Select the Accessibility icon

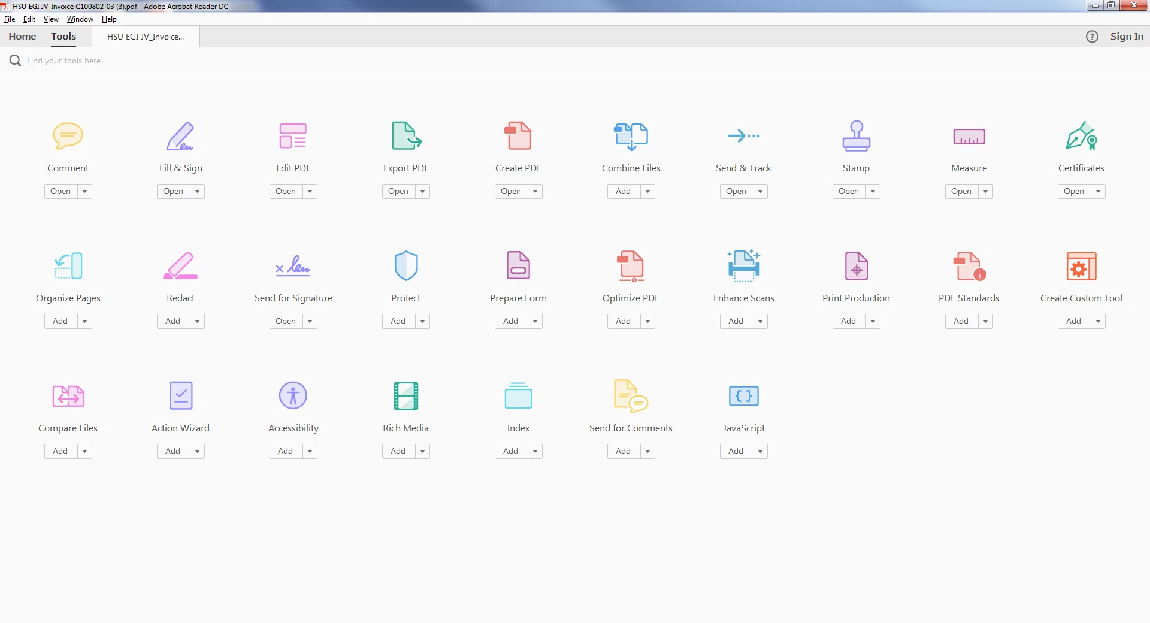pos(293,395)
